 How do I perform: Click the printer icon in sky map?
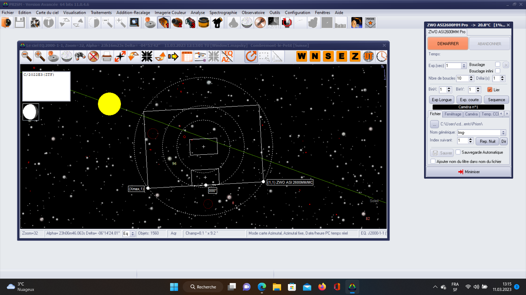click(107, 57)
